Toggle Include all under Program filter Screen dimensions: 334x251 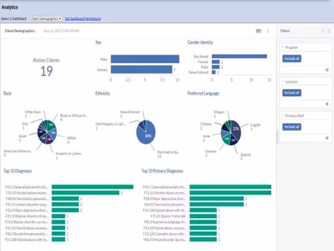(x=291, y=59)
